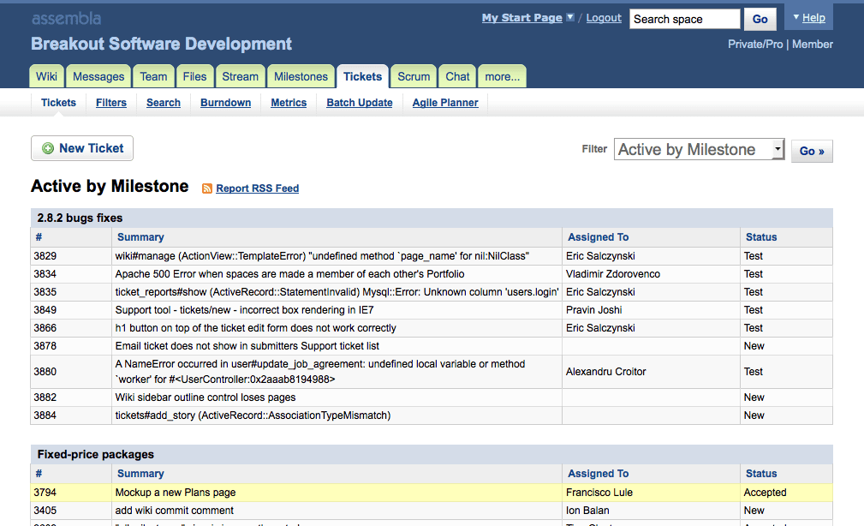Click the Report RSS Feed link

[x=258, y=188]
